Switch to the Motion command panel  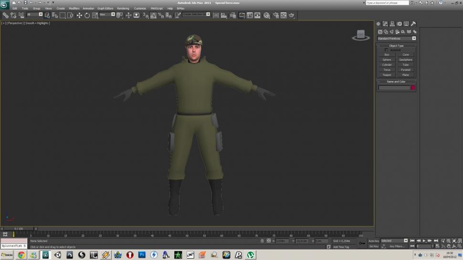click(x=399, y=23)
